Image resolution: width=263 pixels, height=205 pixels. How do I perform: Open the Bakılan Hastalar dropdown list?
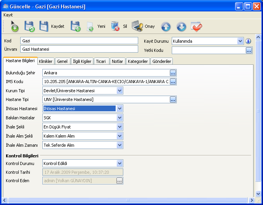(120, 118)
